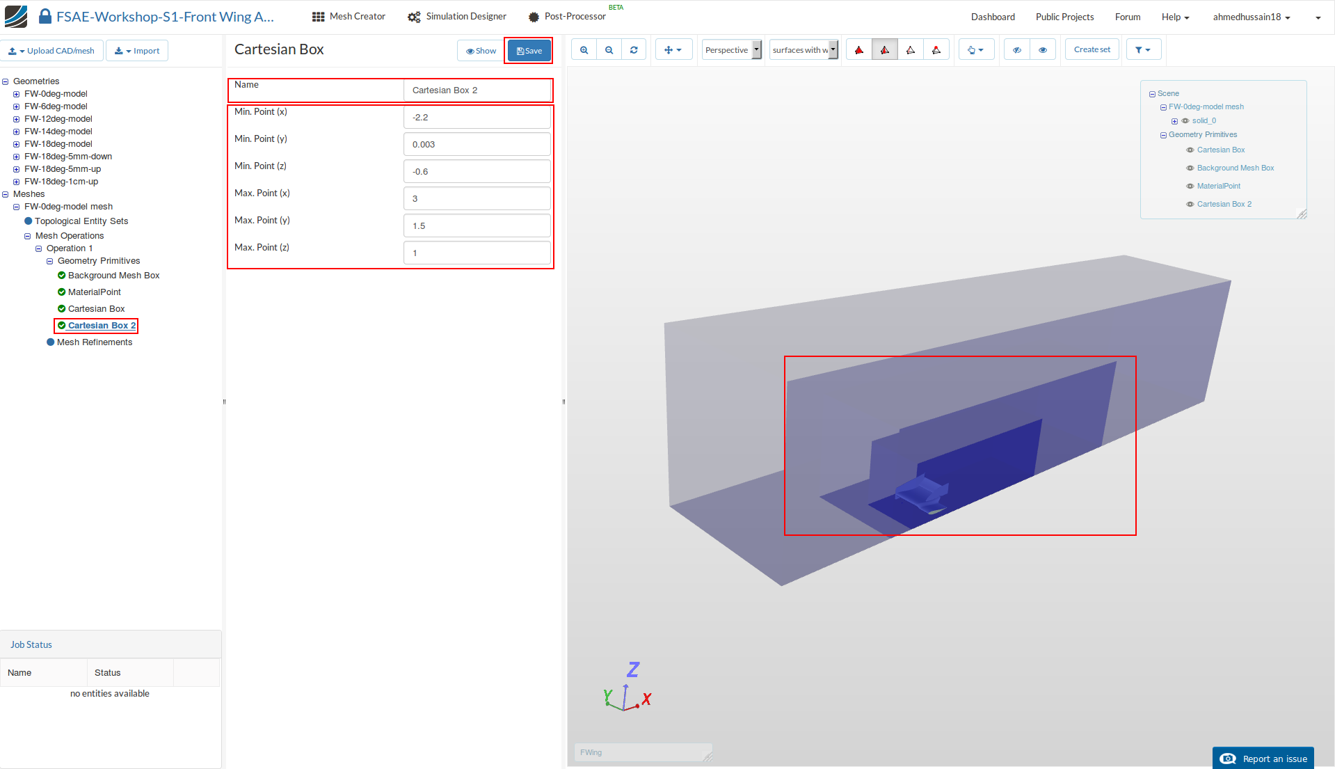The image size is (1335, 769).
Task: Select the Zoom In tool
Action: tap(584, 49)
